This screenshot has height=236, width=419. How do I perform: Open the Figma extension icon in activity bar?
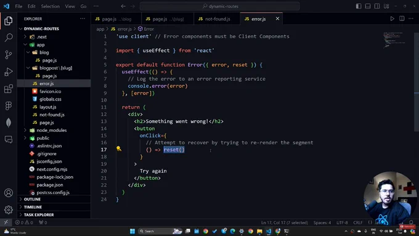pyautogui.click(x=8, y=106)
